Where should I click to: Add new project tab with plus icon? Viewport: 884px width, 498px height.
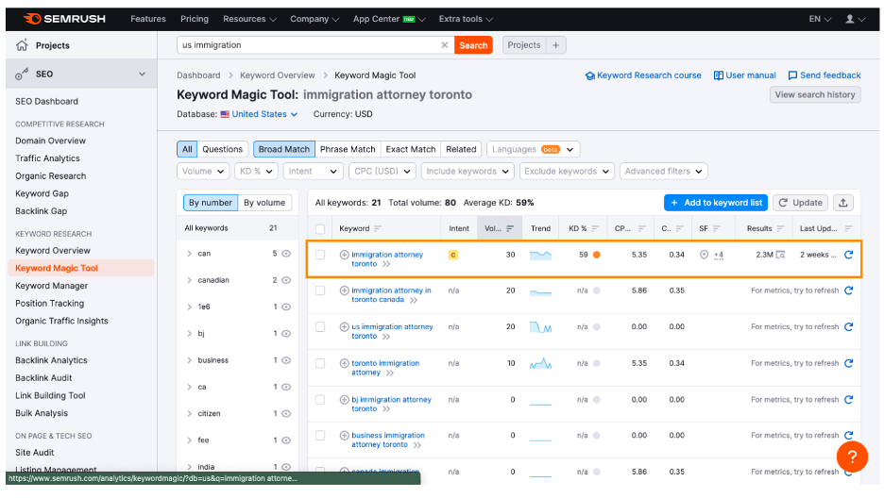click(x=556, y=45)
